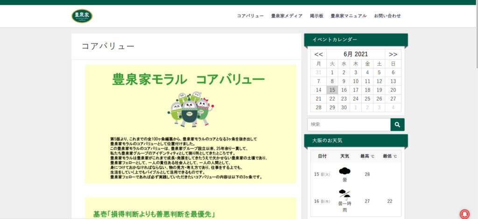Click the cloudy weather icon for the 15th
478x219 pixels.
pos(344,171)
